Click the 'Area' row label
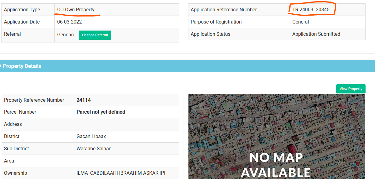 [x=9, y=161]
